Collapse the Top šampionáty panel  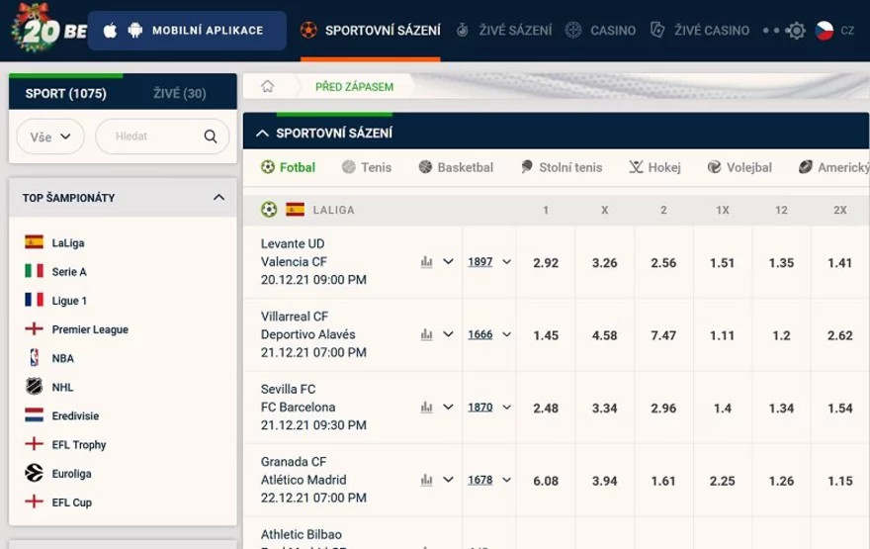point(218,198)
